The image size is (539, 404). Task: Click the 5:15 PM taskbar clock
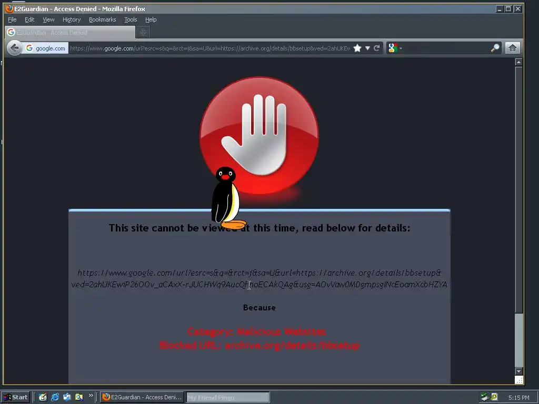pyautogui.click(x=518, y=398)
